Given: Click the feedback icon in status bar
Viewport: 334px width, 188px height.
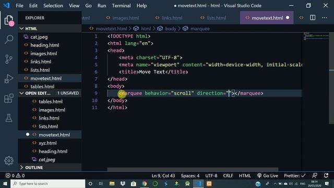Looking at the screenshot, I should [x=315, y=175].
